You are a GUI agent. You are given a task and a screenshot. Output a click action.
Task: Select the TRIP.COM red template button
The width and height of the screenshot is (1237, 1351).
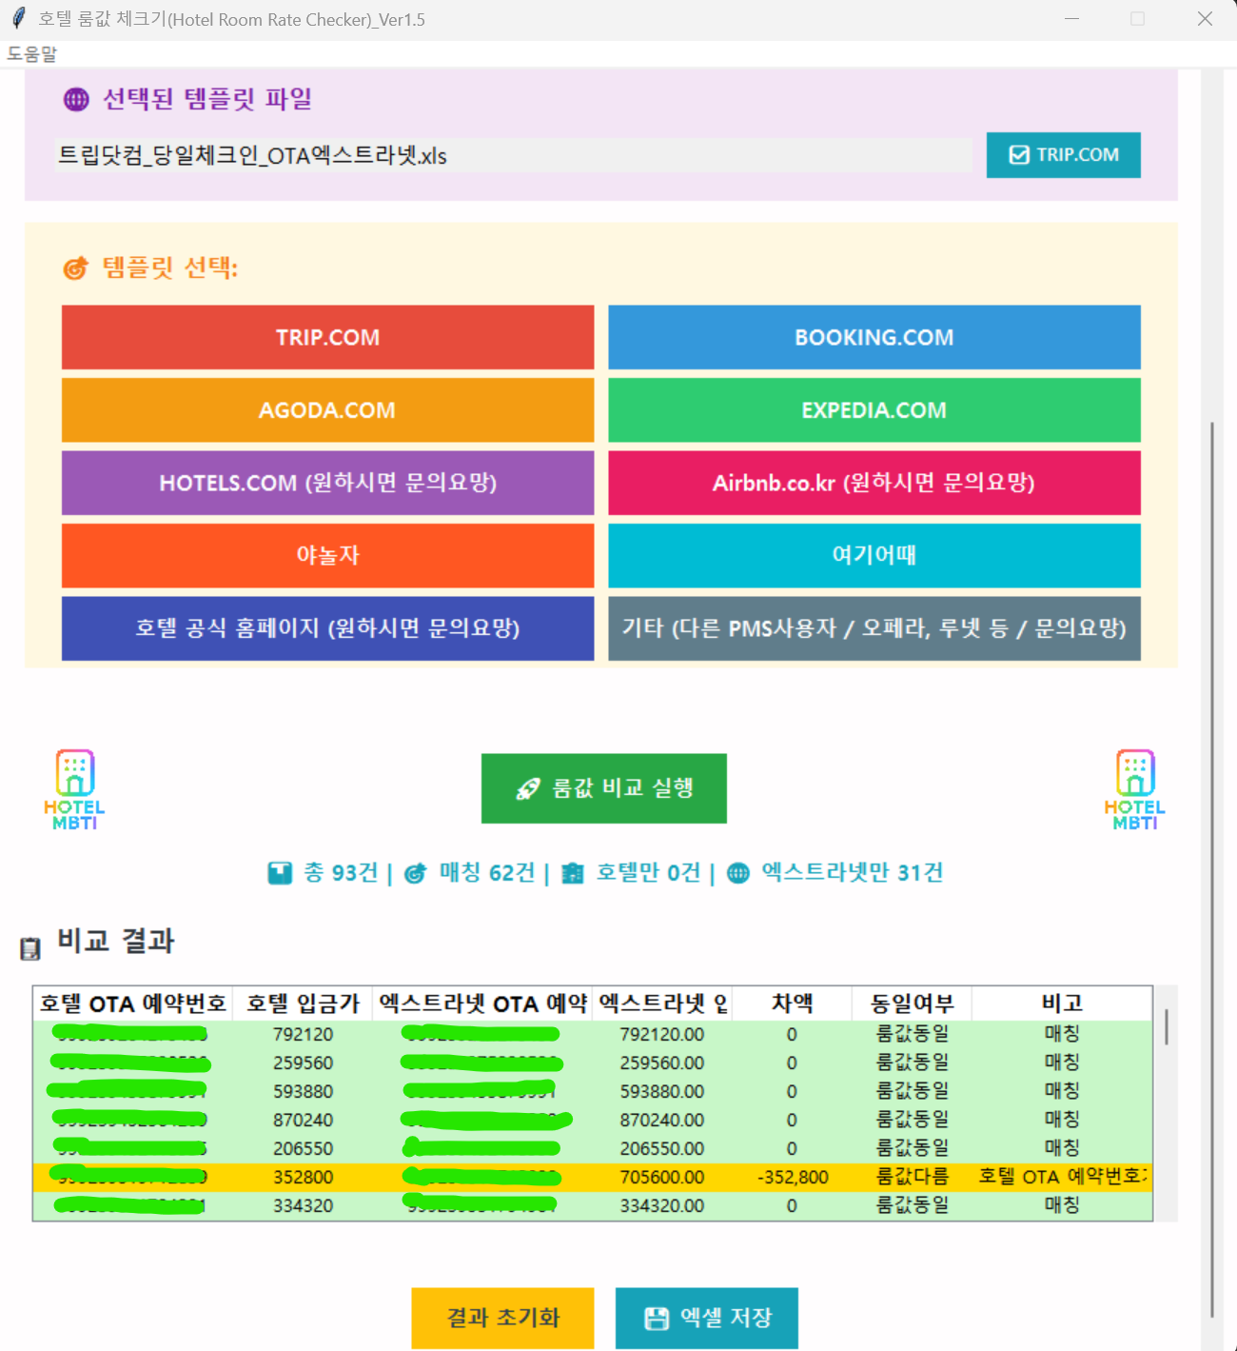click(x=327, y=337)
